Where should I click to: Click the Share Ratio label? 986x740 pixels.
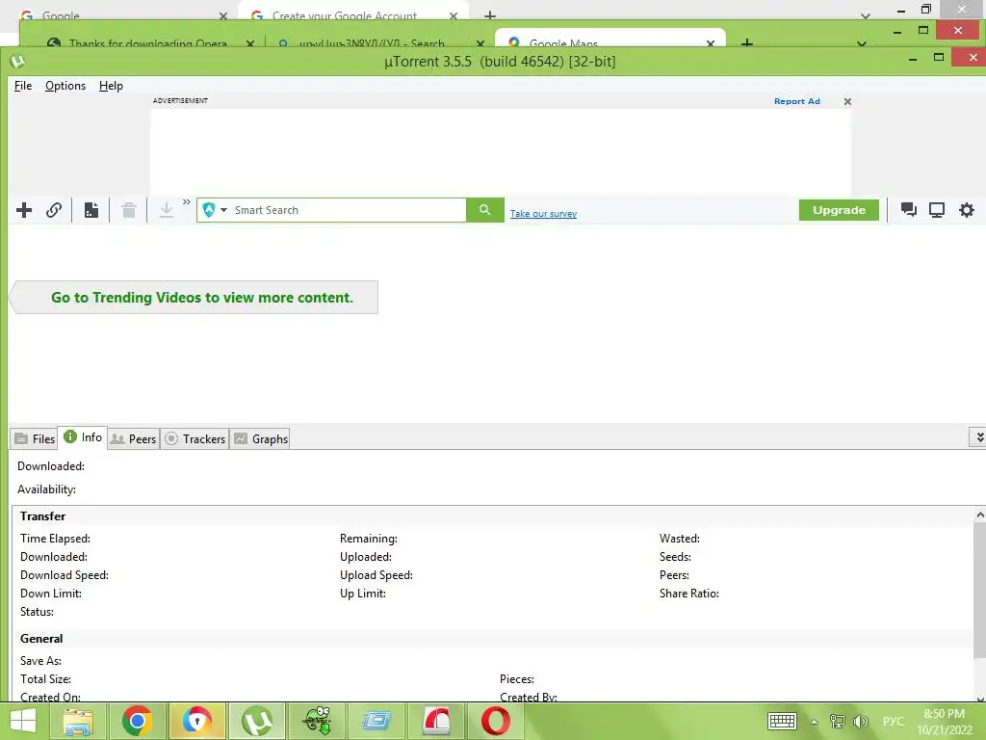click(x=689, y=594)
